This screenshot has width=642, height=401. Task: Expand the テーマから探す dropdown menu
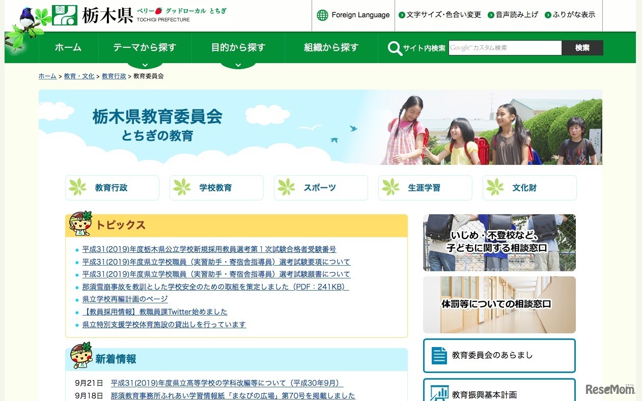coord(144,47)
